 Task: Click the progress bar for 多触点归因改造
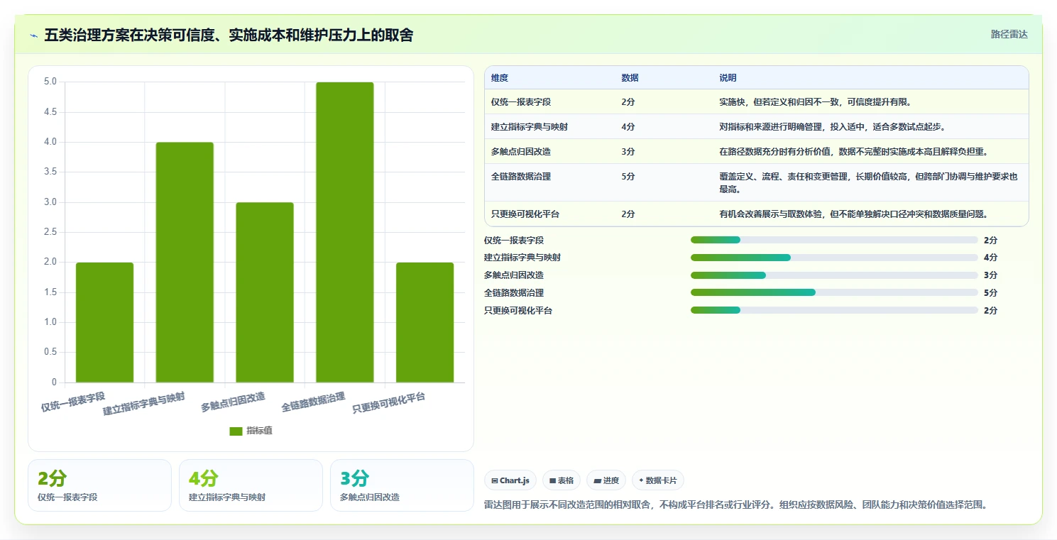pyautogui.click(x=834, y=275)
